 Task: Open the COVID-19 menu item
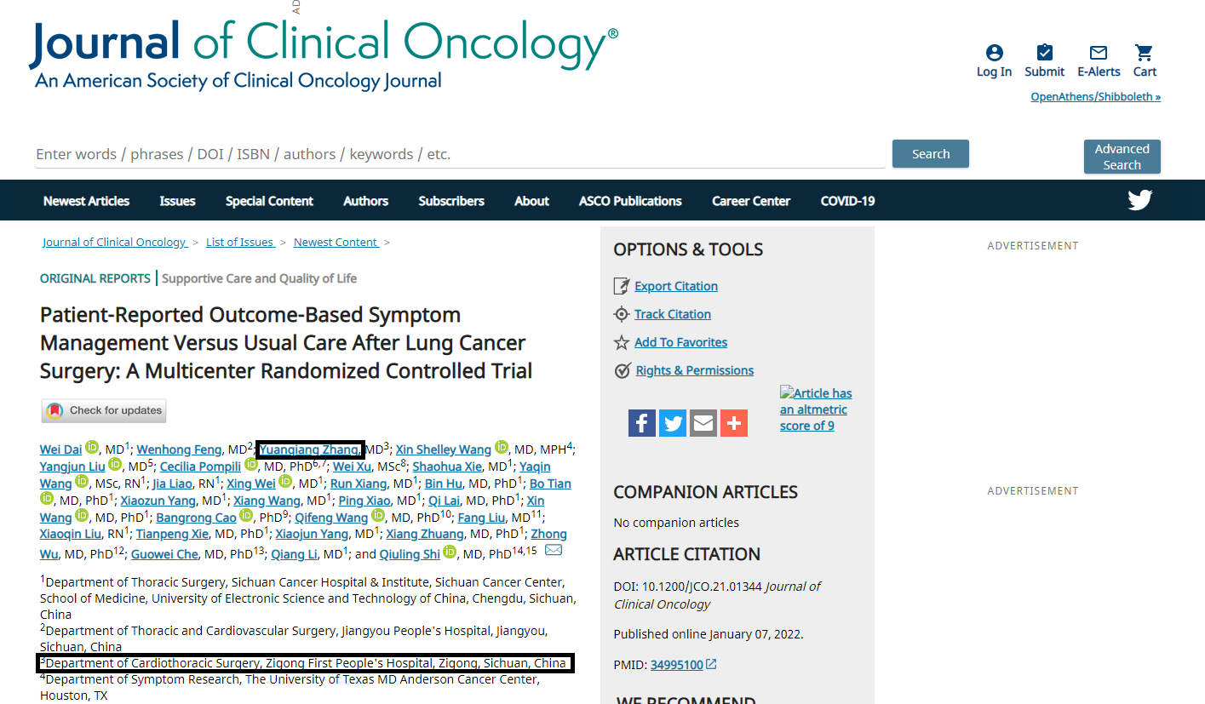click(x=847, y=201)
